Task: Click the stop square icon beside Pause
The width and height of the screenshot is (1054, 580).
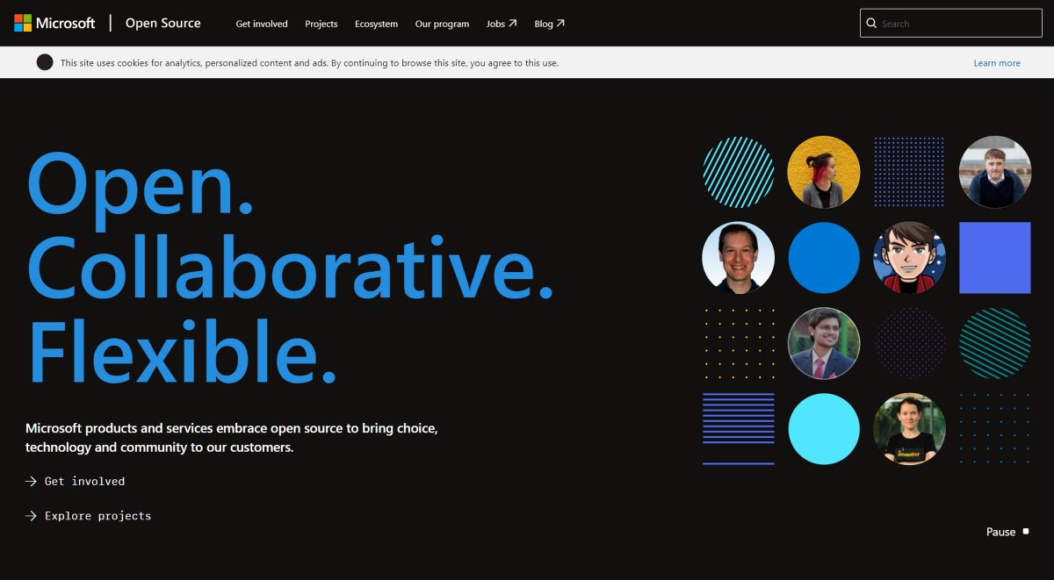Action: [x=1025, y=531]
